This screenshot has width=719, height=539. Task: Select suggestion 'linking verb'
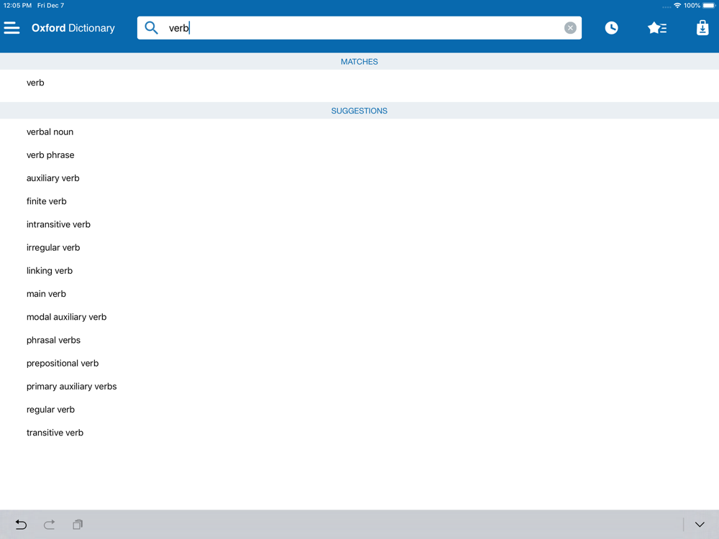coord(359,271)
